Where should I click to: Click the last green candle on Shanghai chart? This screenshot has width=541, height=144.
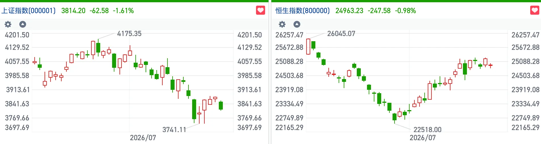(x=221, y=106)
